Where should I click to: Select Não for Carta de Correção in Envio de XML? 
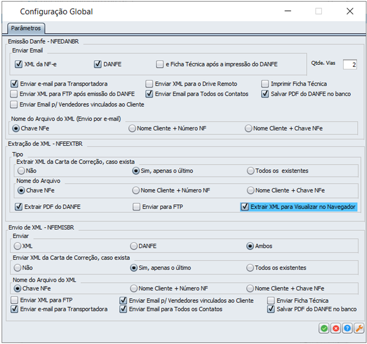[x=18, y=268]
